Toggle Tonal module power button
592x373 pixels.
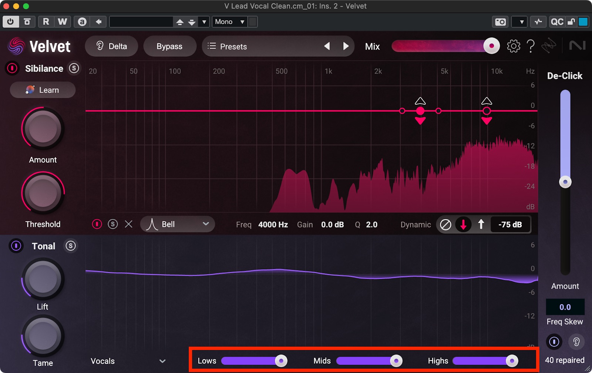click(x=16, y=246)
